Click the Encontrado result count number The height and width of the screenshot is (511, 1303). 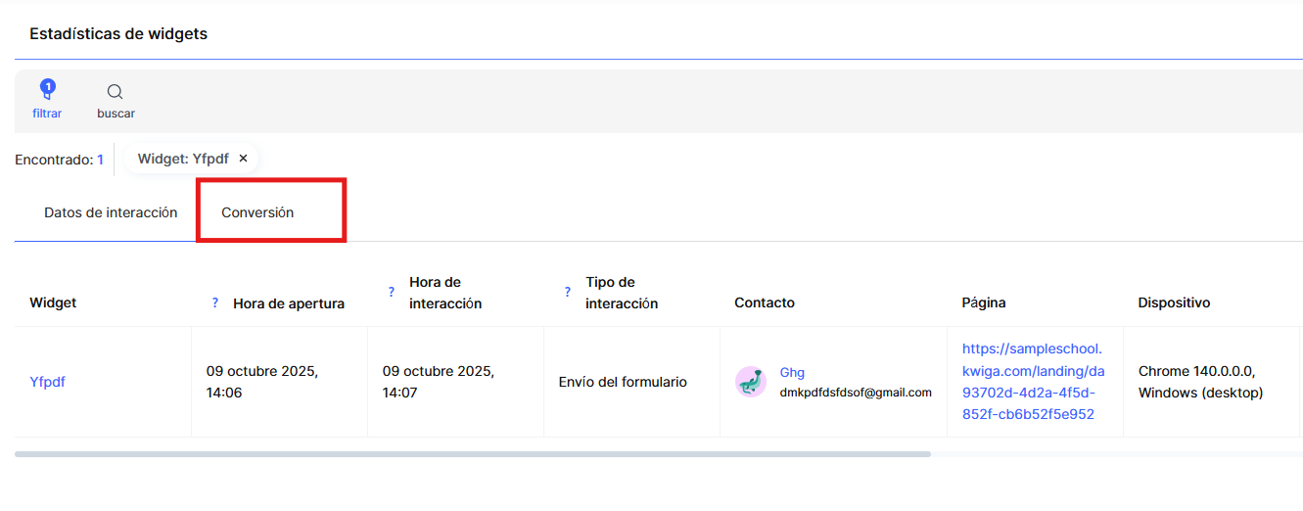click(x=100, y=160)
